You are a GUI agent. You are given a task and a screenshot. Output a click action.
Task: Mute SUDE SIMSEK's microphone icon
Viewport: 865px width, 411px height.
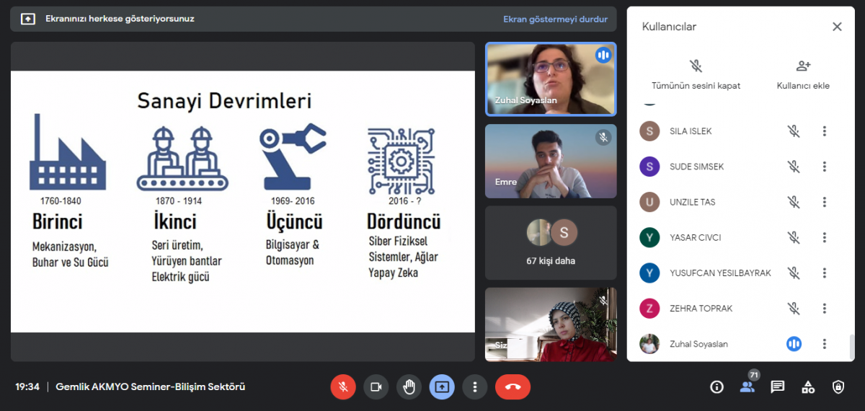pyautogui.click(x=794, y=167)
